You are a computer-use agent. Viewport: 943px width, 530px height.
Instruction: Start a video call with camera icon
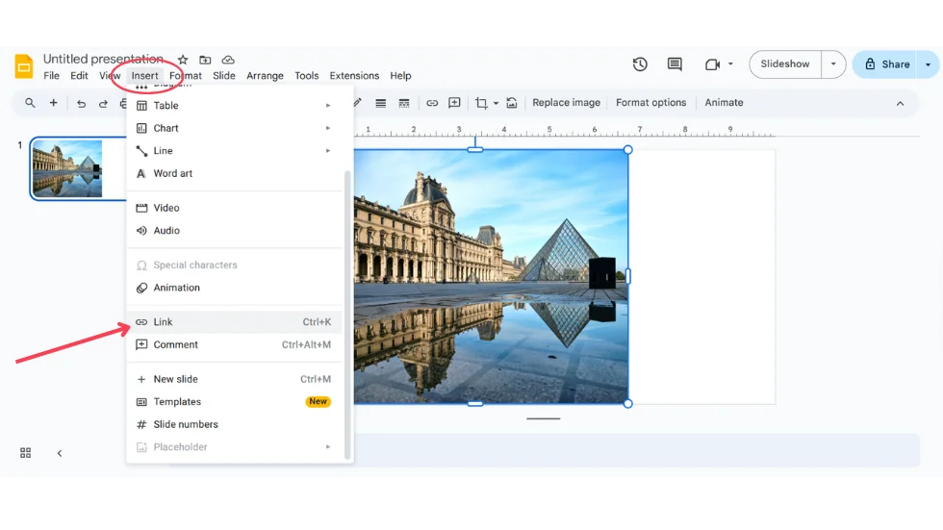[712, 64]
